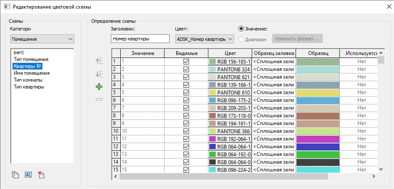The width and height of the screenshot is (394, 189).
Task: Click the Цвет column header
Action: (230, 53)
